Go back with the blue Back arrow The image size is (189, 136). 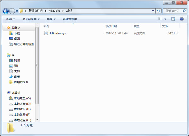[6, 11]
